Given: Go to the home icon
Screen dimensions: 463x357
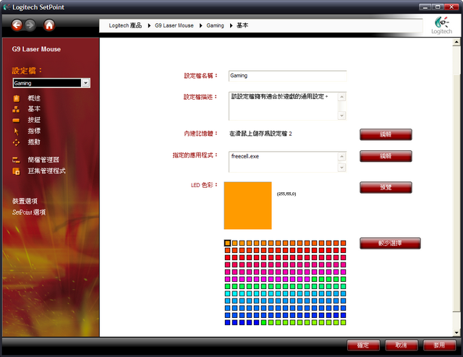Looking at the screenshot, I should point(49,25).
